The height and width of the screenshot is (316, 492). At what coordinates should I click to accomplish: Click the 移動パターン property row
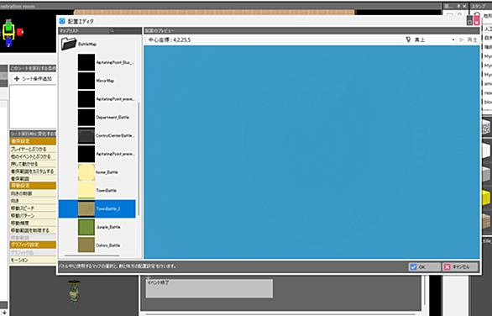[x=33, y=215]
